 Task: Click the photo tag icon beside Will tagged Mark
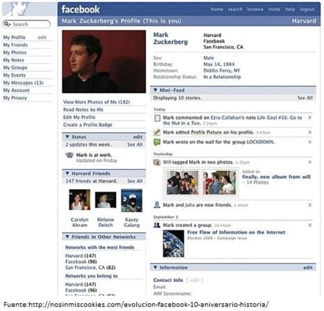click(x=157, y=162)
